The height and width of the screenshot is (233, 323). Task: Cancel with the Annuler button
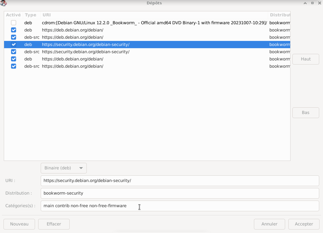point(269,224)
